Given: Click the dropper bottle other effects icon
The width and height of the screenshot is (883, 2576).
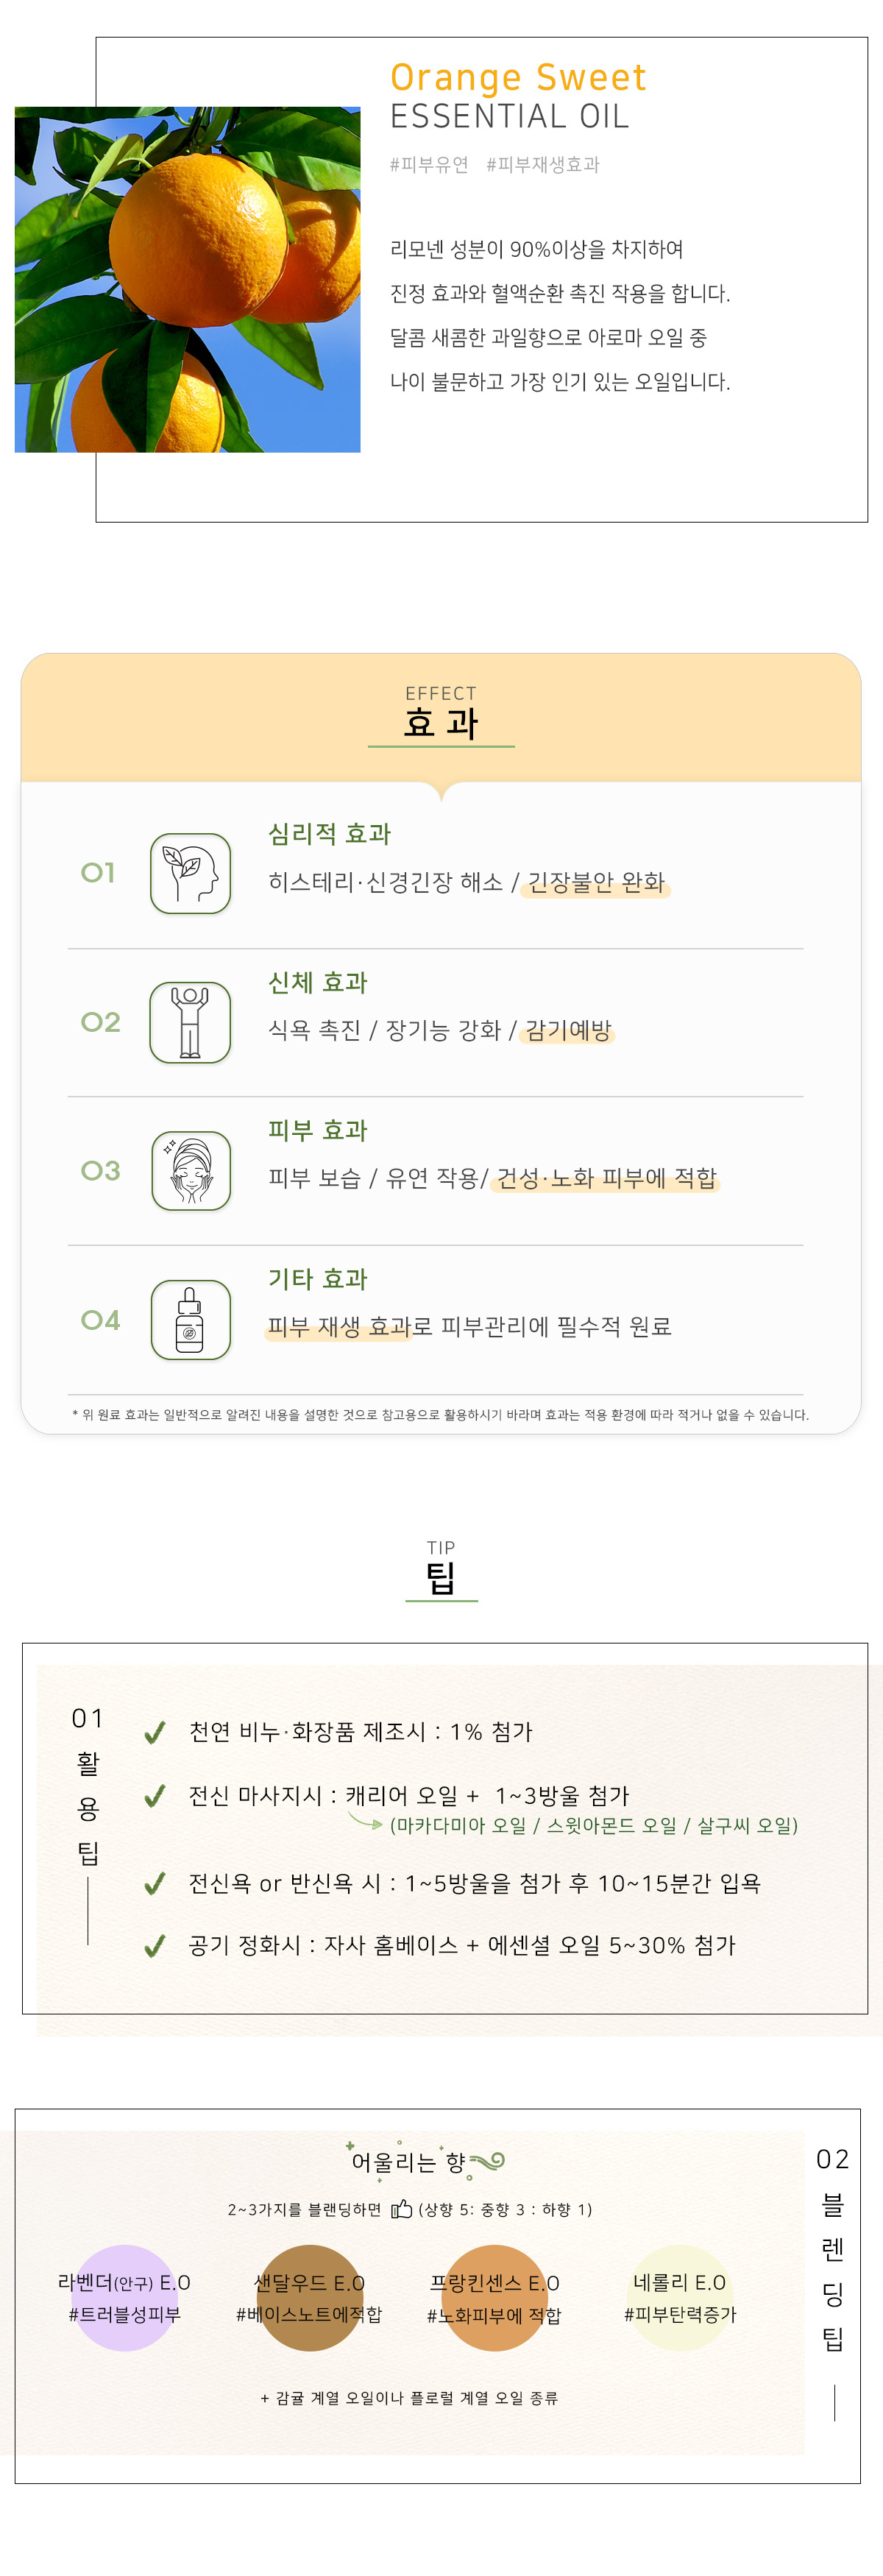Looking at the screenshot, I should 190,1320.
